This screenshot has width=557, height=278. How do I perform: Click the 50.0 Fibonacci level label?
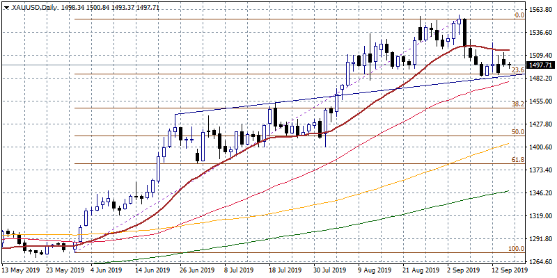(518, 132)
